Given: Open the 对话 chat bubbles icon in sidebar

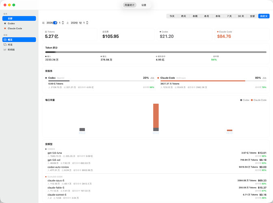Looking at the screenshot, I should point(5,45).
